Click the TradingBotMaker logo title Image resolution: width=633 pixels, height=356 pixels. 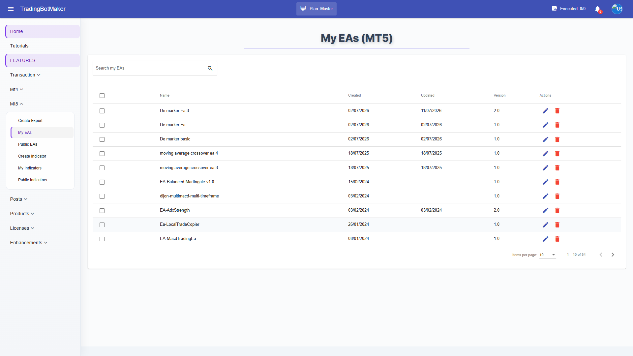[x=43, y=9]
